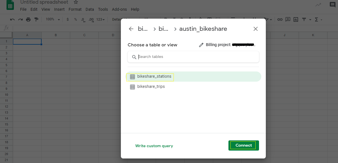Select column B header
This screenshot has width=338, height=163.
click(x=55, y=35)
